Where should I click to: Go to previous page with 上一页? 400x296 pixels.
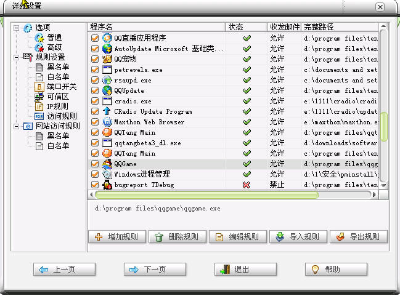[x=64, y=270]
